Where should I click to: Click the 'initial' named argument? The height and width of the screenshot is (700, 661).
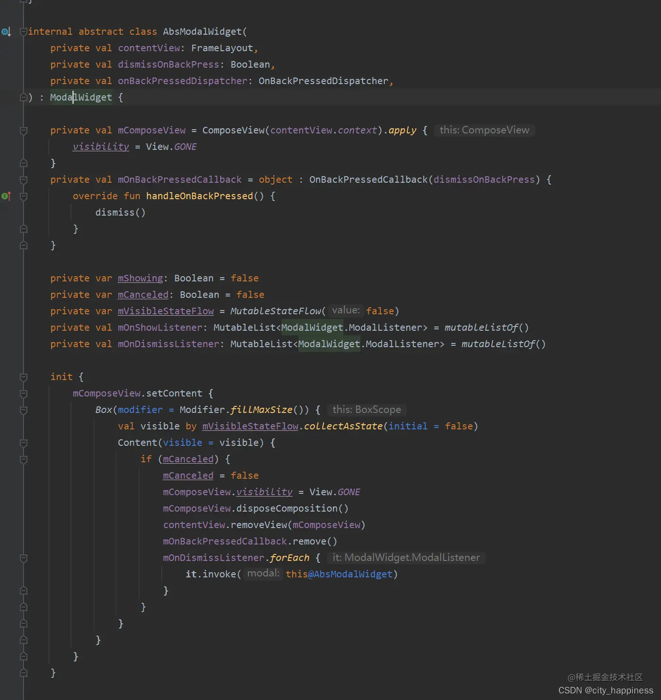408,426
